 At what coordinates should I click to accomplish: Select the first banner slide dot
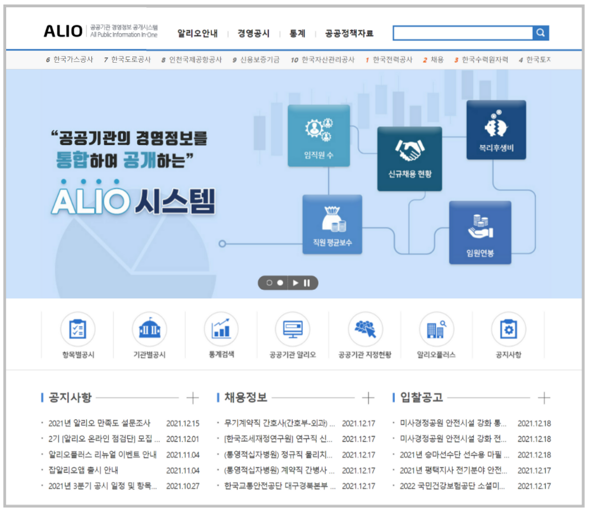point(269,283)
